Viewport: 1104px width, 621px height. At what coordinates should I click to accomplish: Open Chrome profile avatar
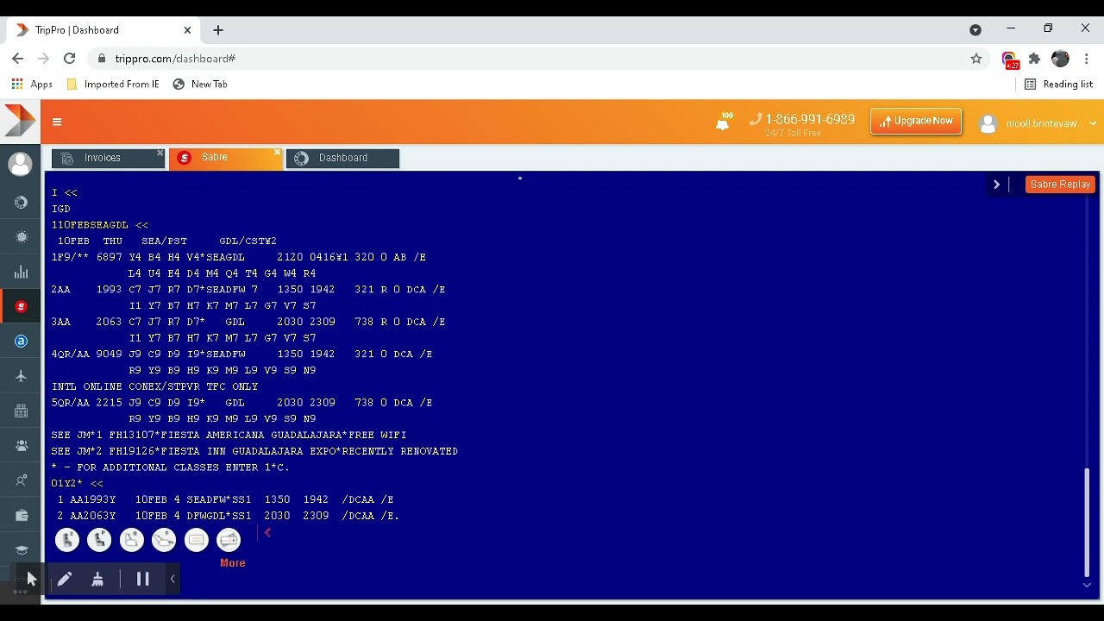coord(1060,59)
